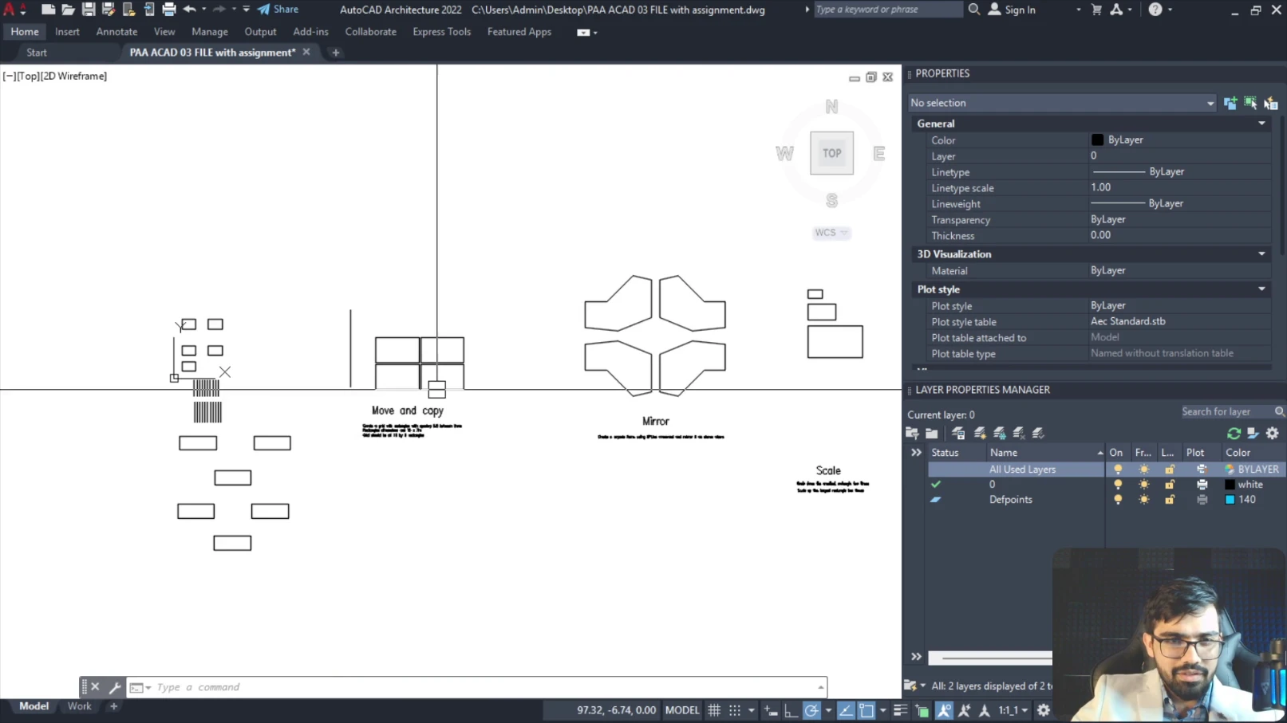Screen dimensions: 1287x723
Task: Collapse the General properties section
Action: click(1261, 124)
